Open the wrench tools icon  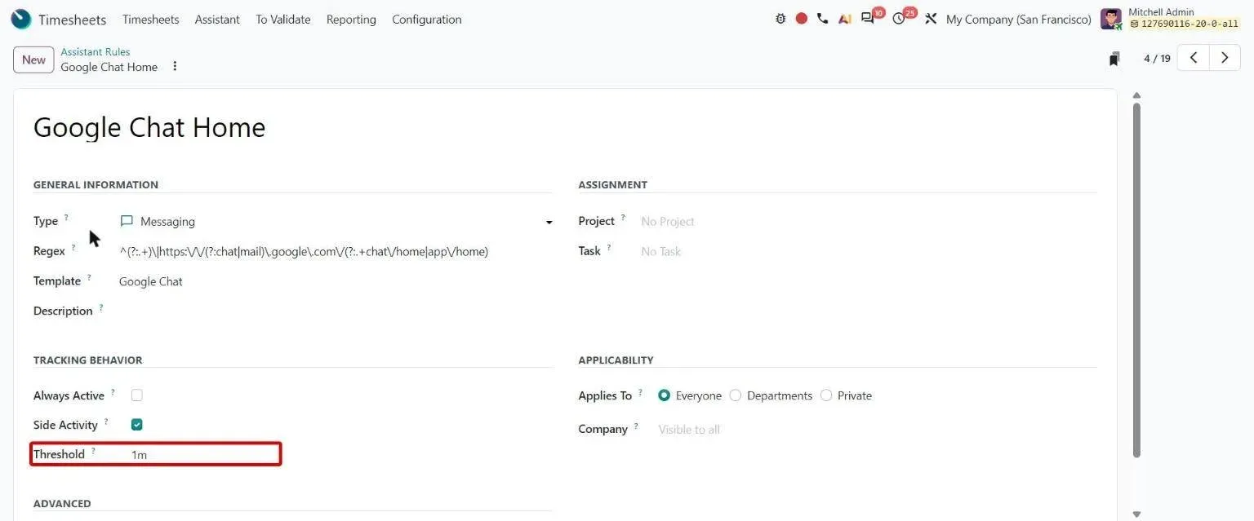[x=931, y=19]
